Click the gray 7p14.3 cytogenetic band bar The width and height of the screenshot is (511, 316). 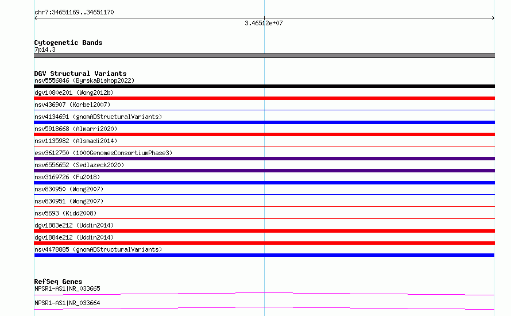[264, 56]
